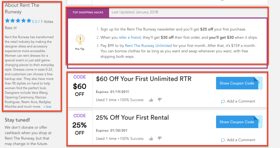Click thumbs down on 25% Off coupon
This screenshot has height=148, width=280.
point(160,138)
